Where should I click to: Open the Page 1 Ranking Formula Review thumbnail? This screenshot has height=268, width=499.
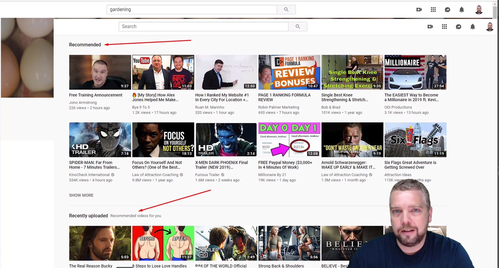click(x=289, y=72)
